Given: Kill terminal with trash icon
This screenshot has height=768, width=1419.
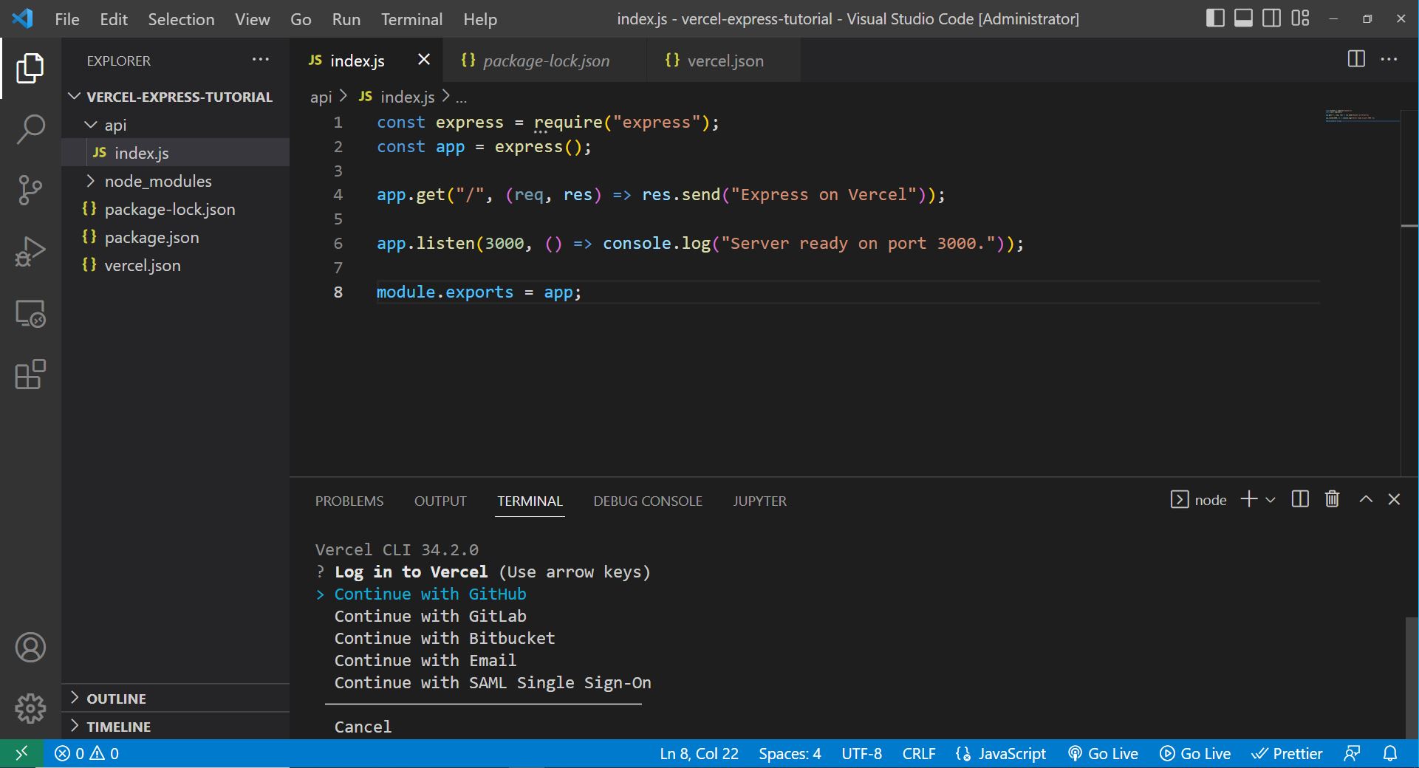Looking at the screenshot, I should 1332,499.
